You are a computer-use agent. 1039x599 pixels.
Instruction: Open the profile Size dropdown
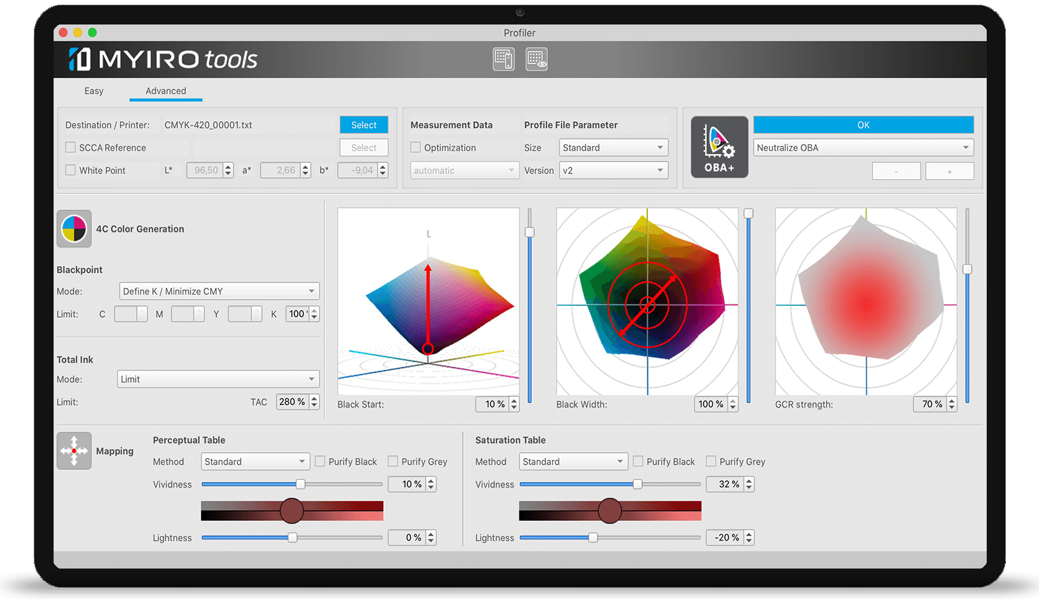click(x=613, y=148)
